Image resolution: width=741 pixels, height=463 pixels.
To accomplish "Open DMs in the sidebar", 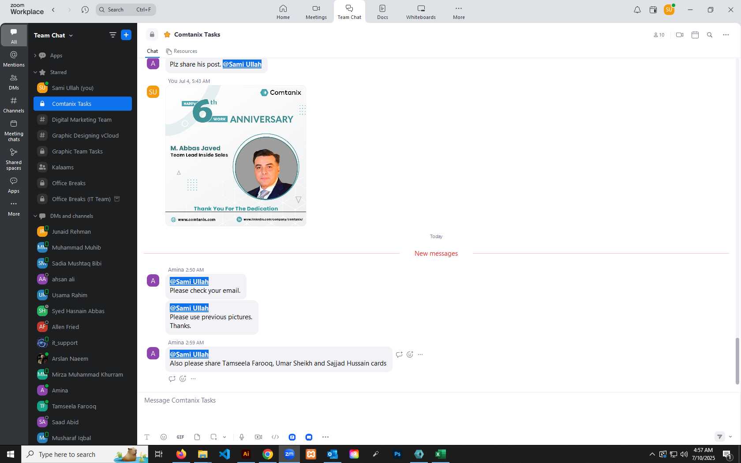I will click(14, 82).
